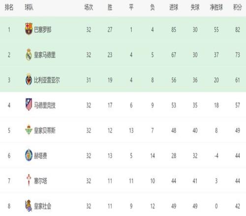Click the Real Sociedad crest icon
The image size is (246, 216).
click(29, 206)
